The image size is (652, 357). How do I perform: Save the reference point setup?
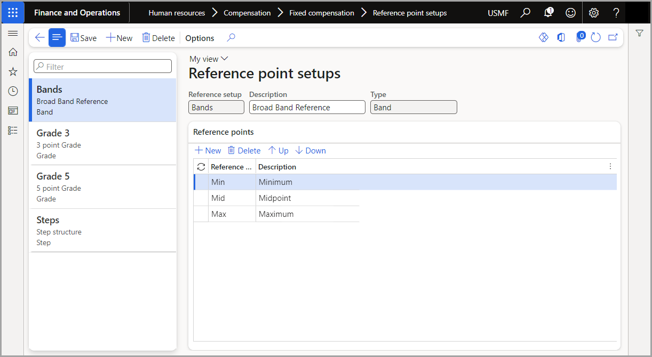[x=84, y=38]
